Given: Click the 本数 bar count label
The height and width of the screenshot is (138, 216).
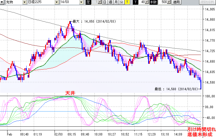Looking at the screenshot, I should (x=153, y=2).
